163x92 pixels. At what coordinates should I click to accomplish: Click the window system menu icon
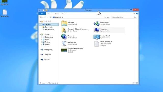pos(40,10)
